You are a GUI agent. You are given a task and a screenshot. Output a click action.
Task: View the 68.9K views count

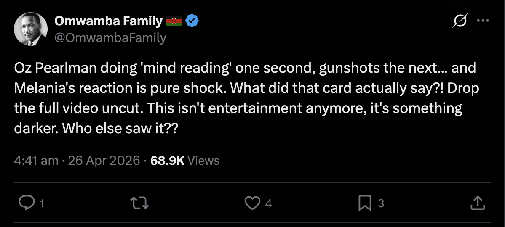(x=167, y=161)
